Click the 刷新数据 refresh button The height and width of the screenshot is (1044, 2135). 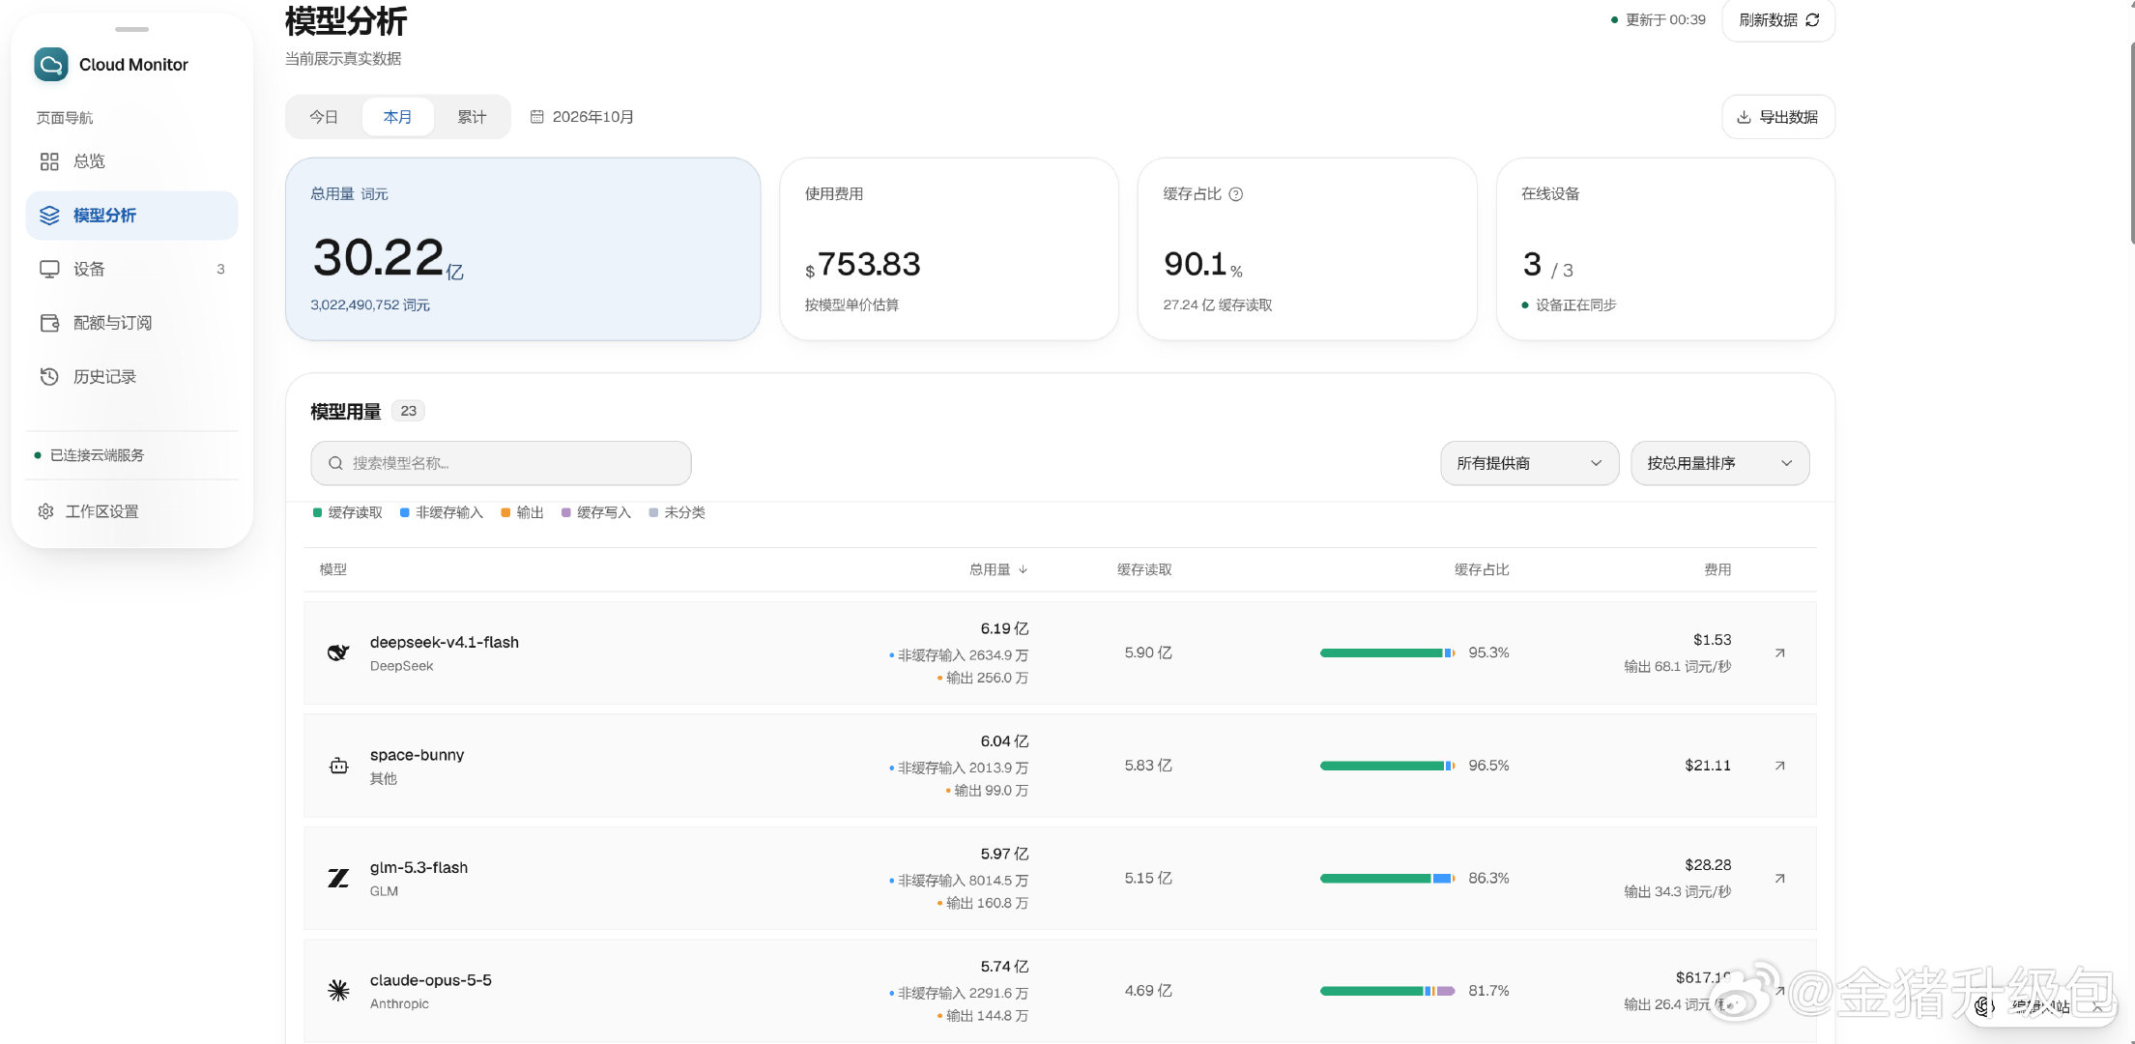pyautogui.click(x=1778, y=20)
